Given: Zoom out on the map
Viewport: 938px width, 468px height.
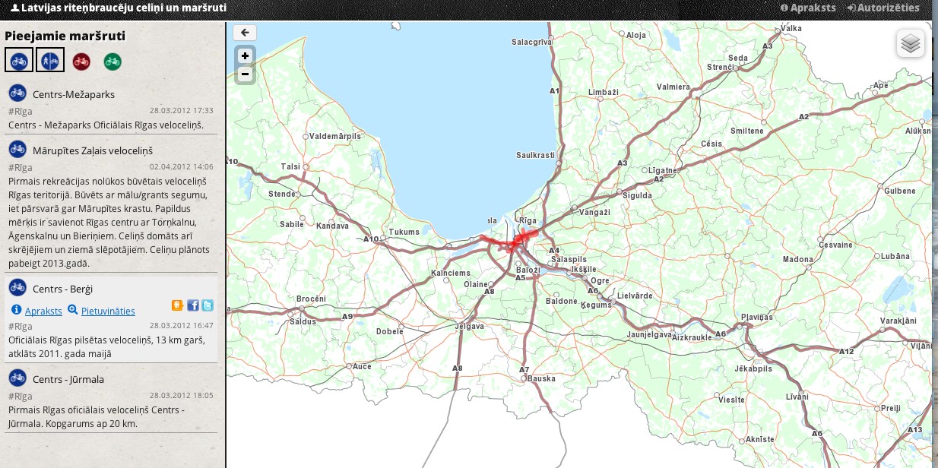Looking at the screenshot, I should 245,74.
